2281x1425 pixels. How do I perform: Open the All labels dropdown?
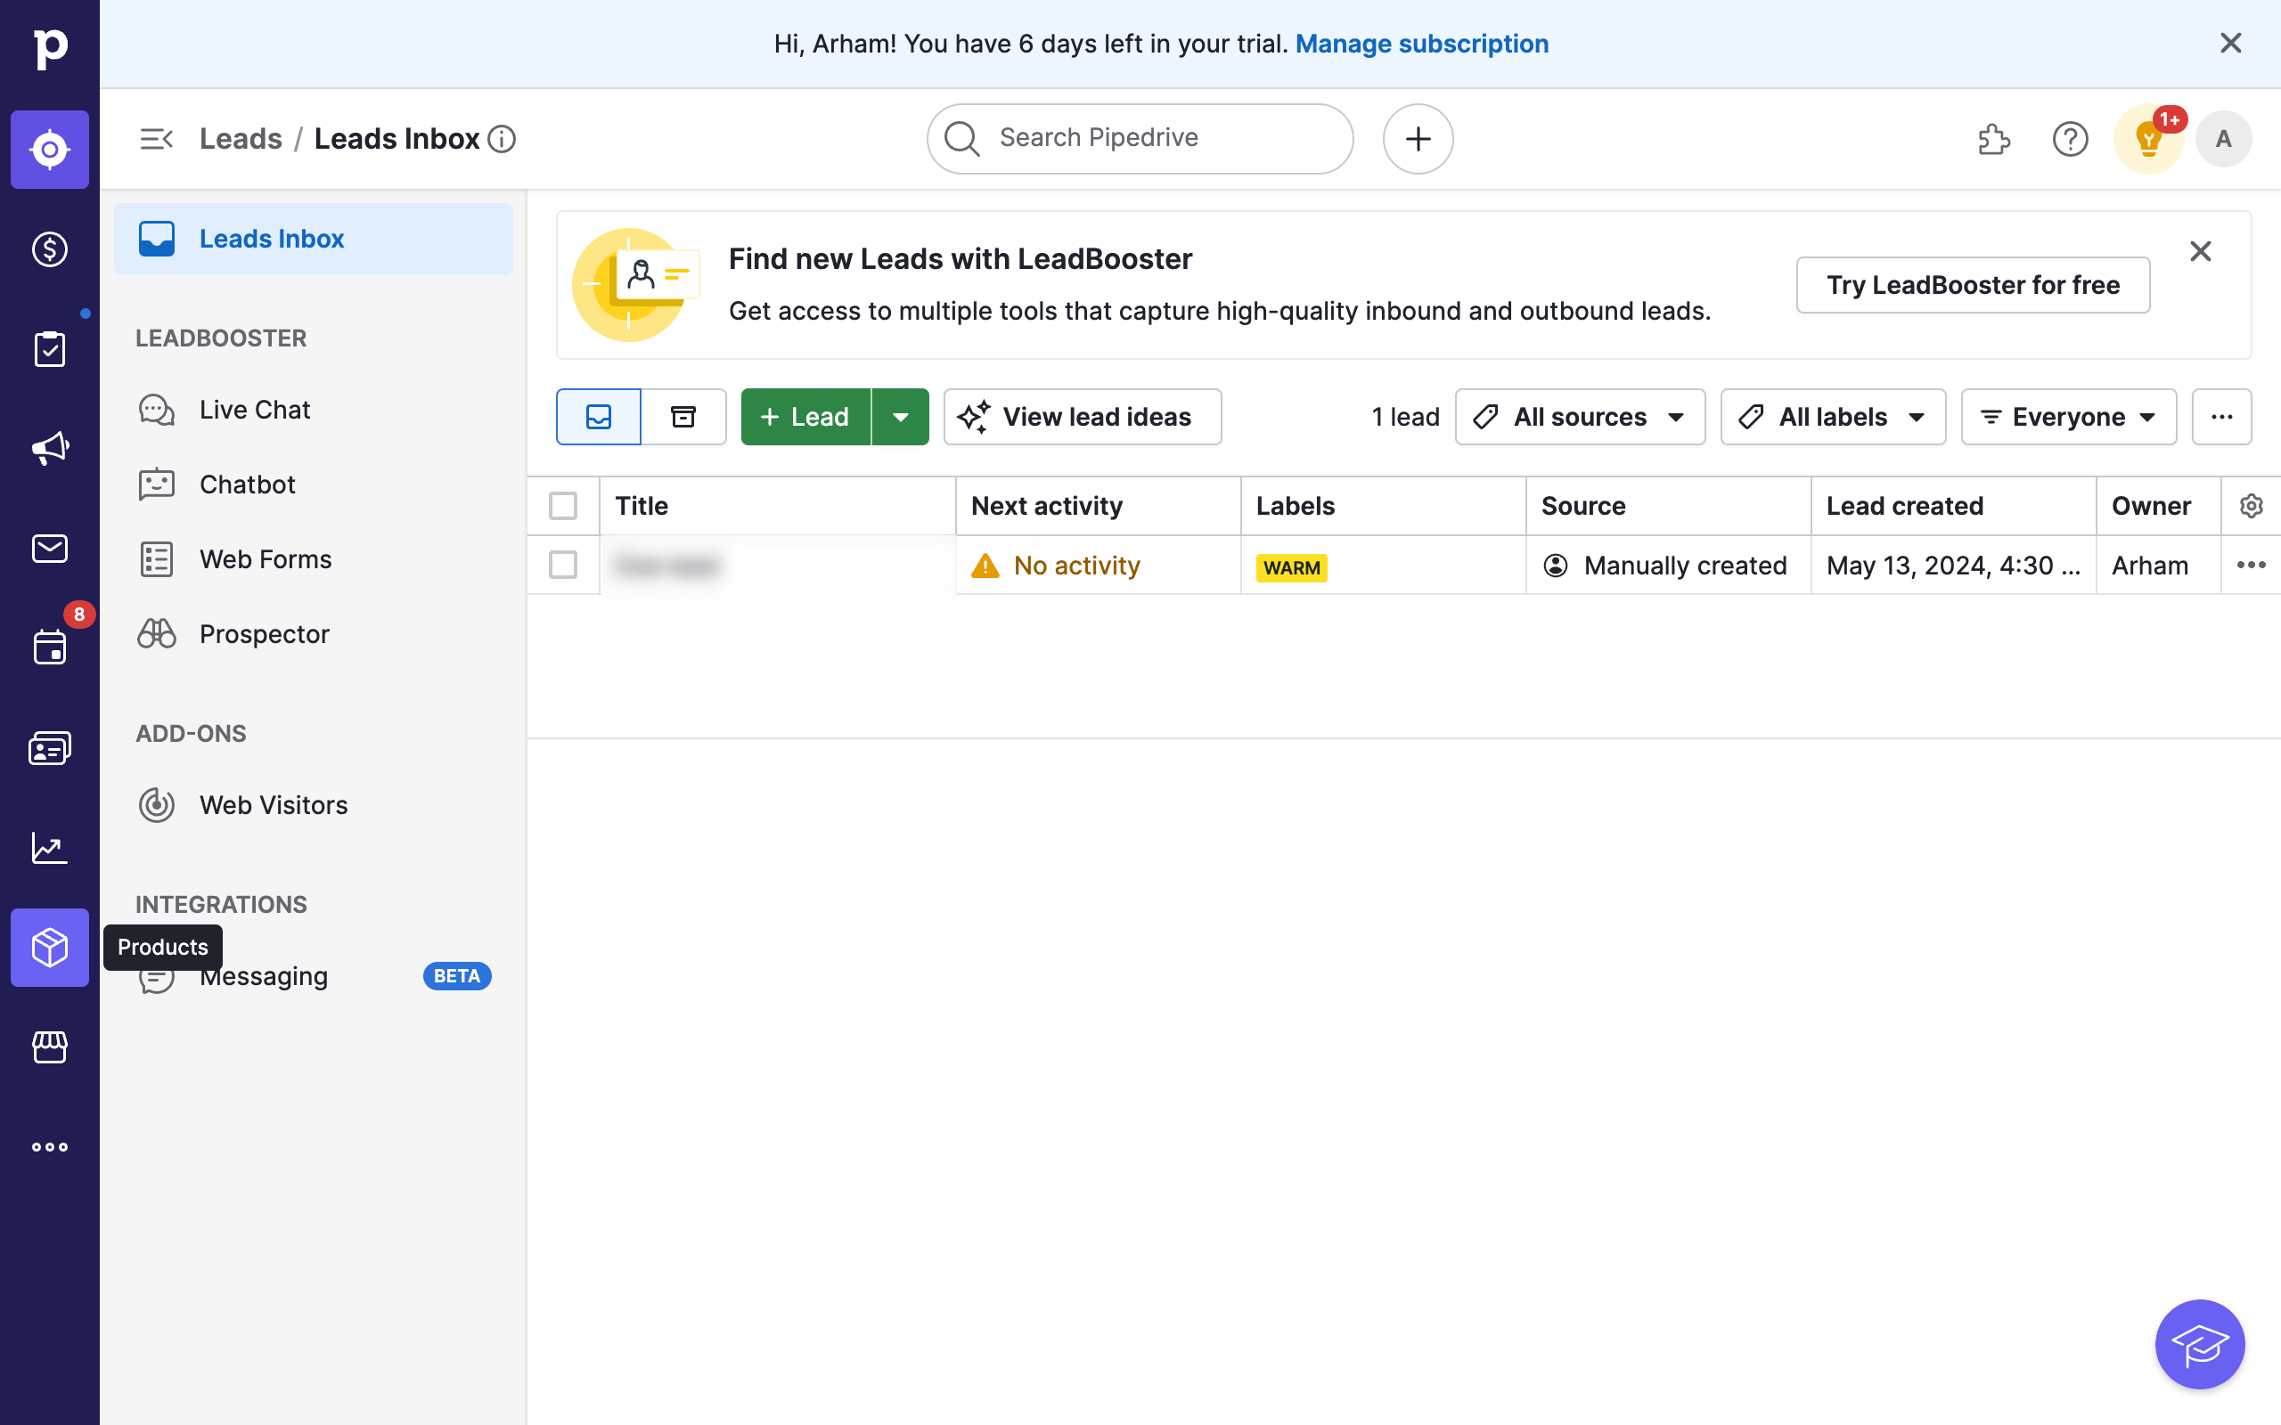(1832, 417)
